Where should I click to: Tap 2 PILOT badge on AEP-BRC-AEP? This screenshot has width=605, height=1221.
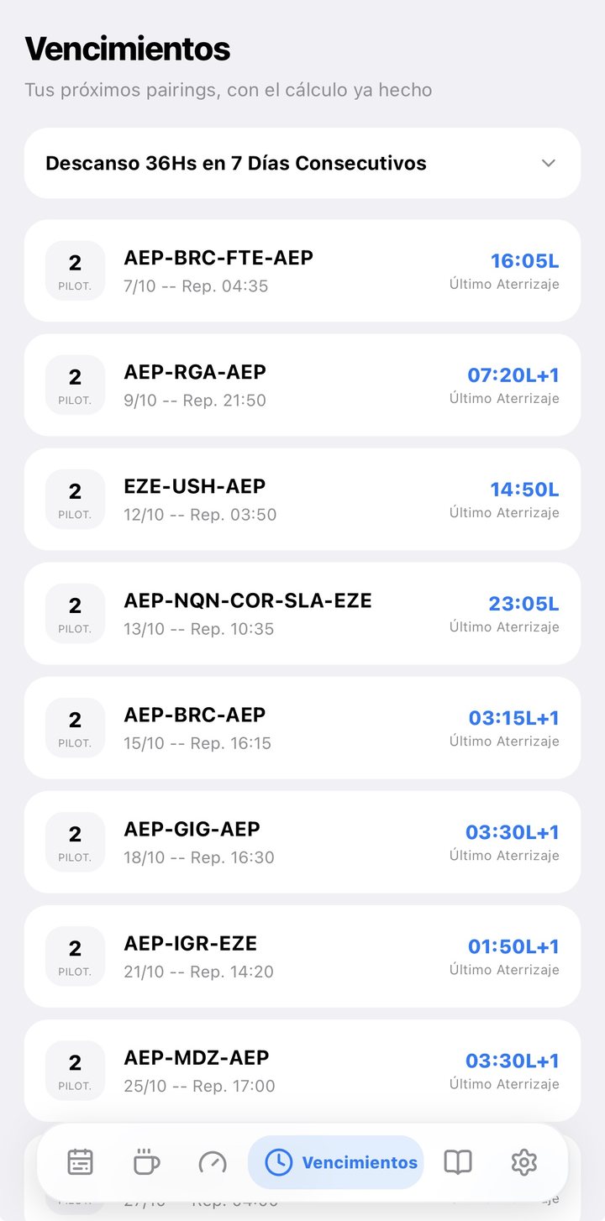pyautogui.click(x=75, y=727)
